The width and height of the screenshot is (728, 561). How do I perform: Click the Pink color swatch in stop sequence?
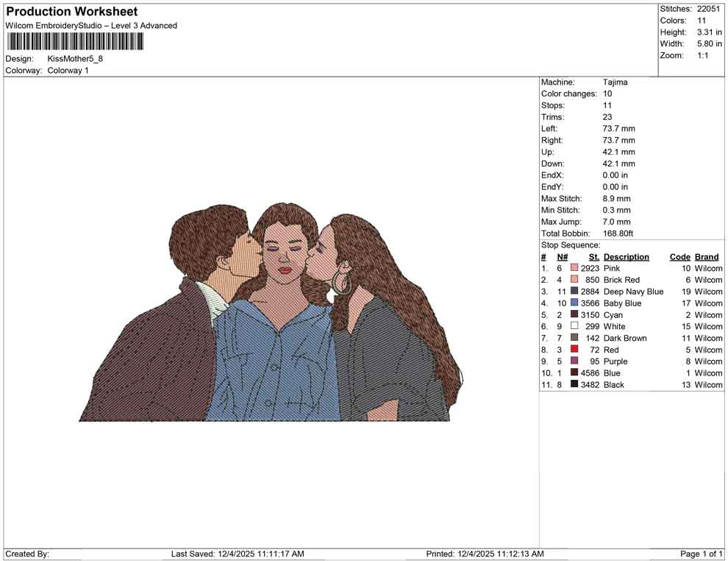[x=574, y=269]
